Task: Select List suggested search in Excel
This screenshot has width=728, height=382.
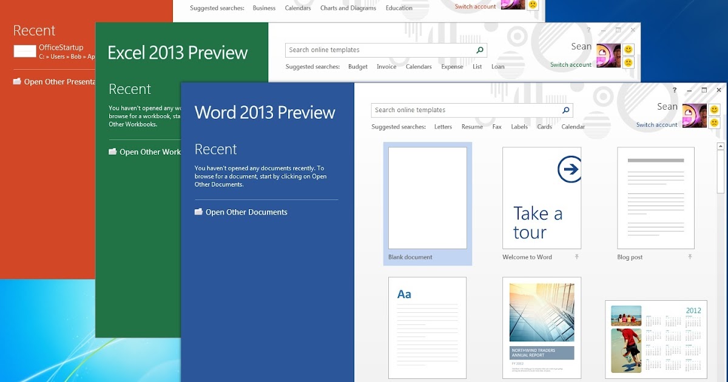Action: pos(477,67)
